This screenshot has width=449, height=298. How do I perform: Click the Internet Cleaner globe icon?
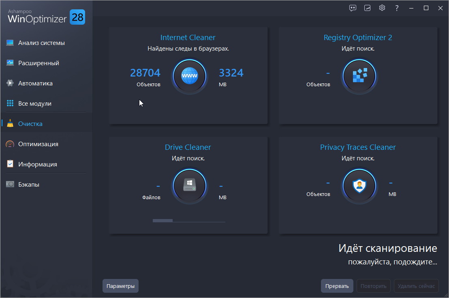(189, 76)
